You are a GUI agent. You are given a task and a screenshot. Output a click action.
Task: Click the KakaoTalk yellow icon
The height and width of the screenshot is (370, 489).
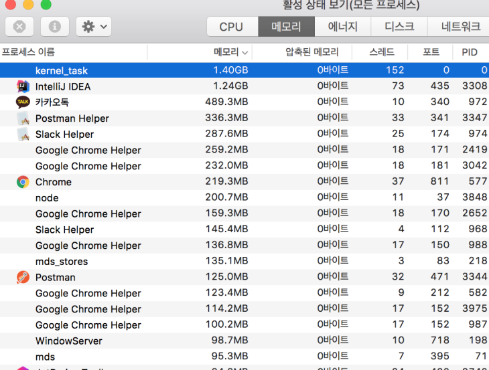pos(23,102)
